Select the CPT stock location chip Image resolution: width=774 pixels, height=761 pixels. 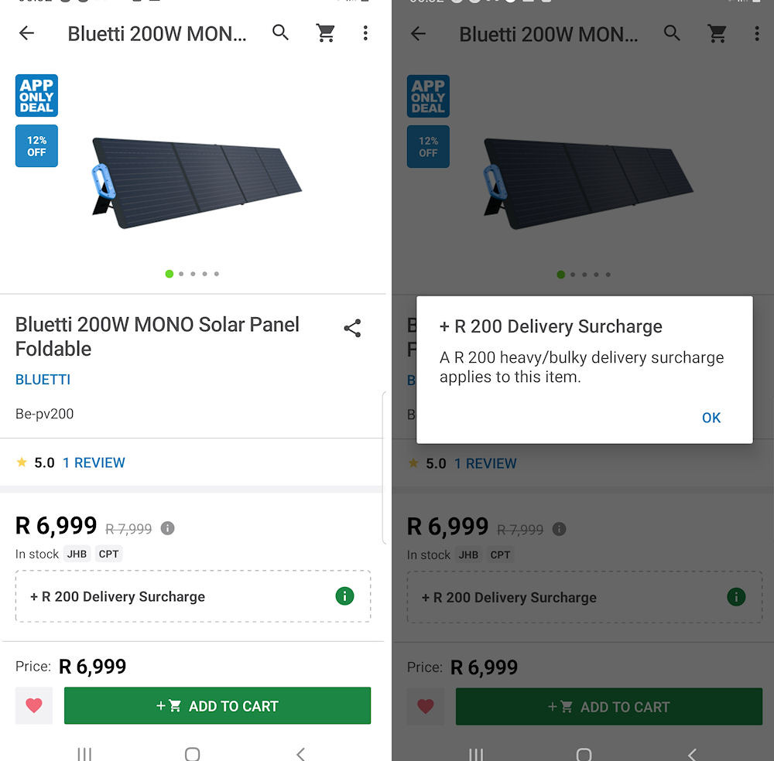click(x=108, y=554)
